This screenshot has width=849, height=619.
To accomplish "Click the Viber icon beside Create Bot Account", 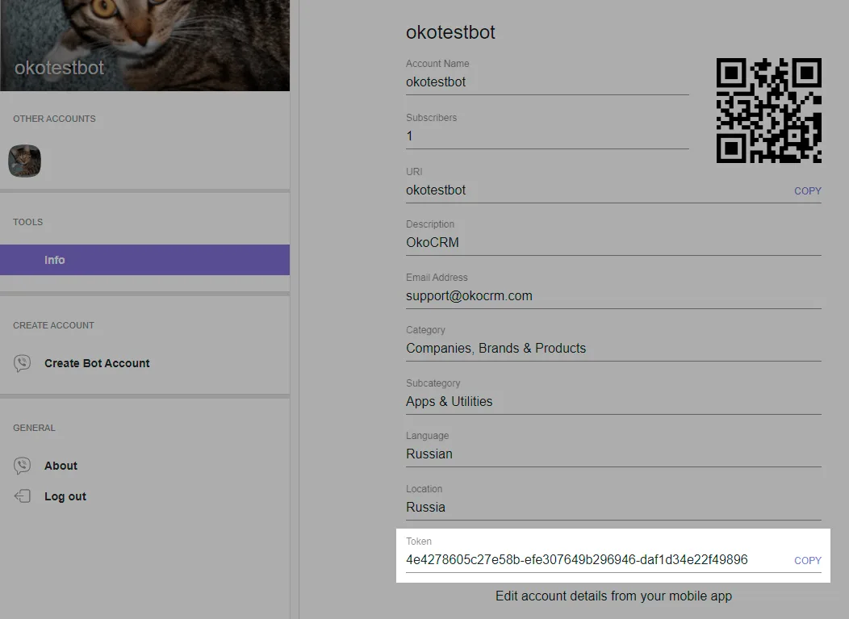I will [23, 363].
